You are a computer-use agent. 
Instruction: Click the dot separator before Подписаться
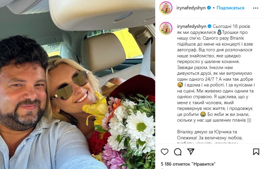pos(214,8)
